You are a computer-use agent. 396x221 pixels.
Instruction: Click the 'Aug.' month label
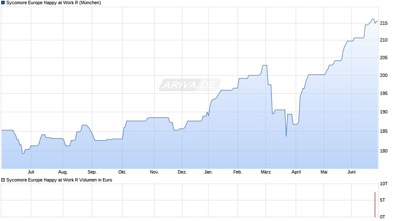pos(63,172)
